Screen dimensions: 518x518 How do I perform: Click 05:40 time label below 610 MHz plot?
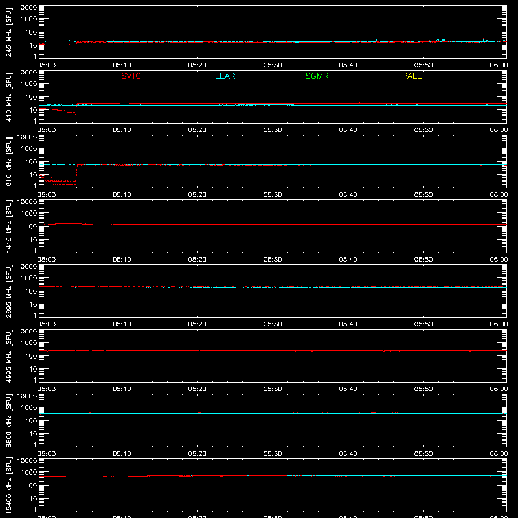coord(348,195)
